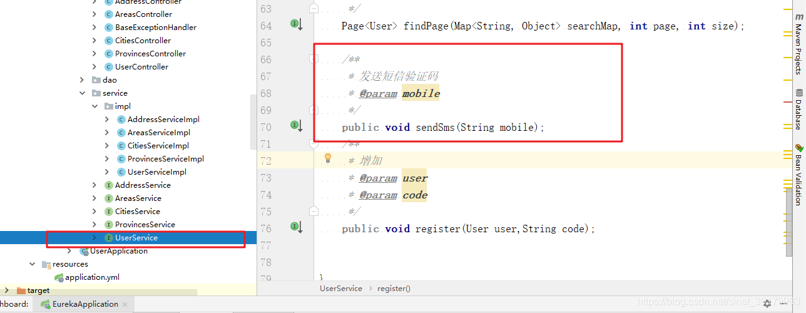806x313 pixels.
Task: Click the editor vertical scrollbar thumb
Action: click(789, 222)
